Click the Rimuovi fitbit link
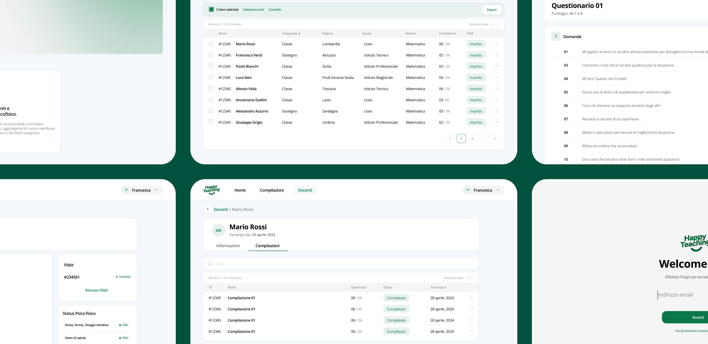The height and width of the screenshot is (344, 708). coord(96,290)
